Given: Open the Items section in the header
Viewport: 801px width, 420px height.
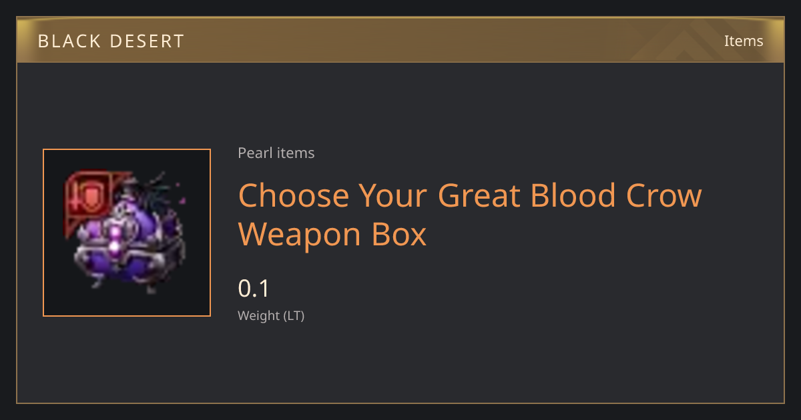Looking at the screenshot, I should pos(744,41).
